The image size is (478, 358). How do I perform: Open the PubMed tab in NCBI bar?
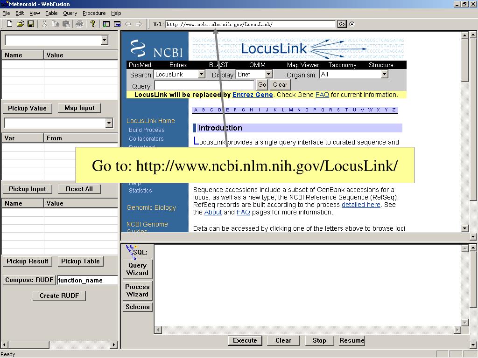[140, 65]
